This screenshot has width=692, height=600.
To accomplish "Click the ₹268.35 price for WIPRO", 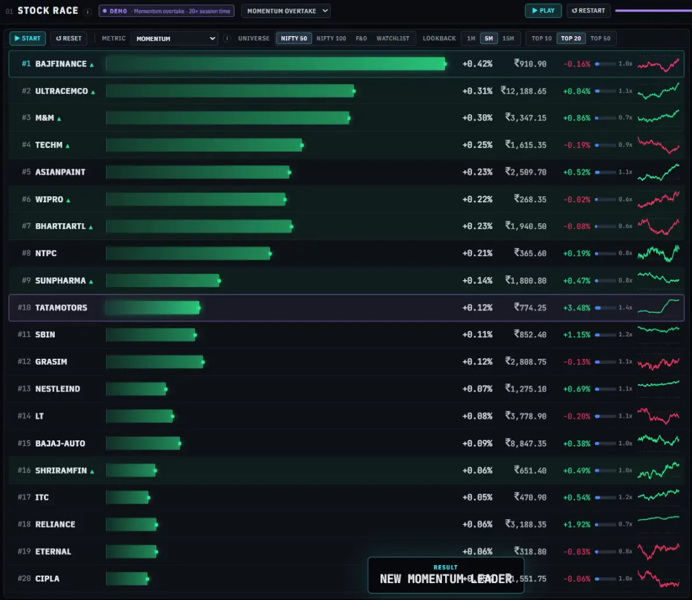I will (530, 200).
